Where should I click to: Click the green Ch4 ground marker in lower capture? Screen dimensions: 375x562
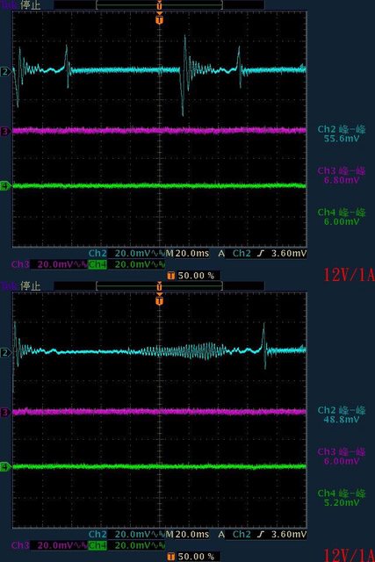pos(4,467)
